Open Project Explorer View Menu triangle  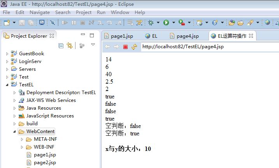click(x=93, y=45)
